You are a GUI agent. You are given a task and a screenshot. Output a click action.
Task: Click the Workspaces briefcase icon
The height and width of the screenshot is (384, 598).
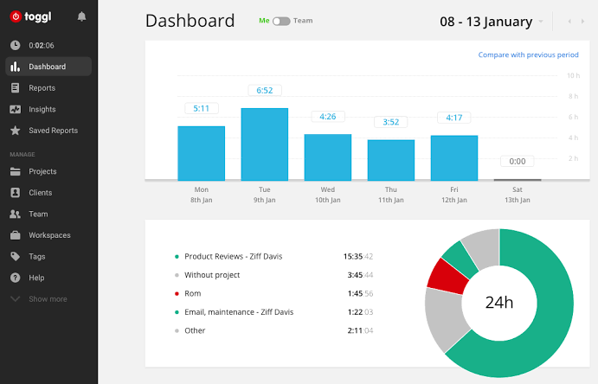16,235
